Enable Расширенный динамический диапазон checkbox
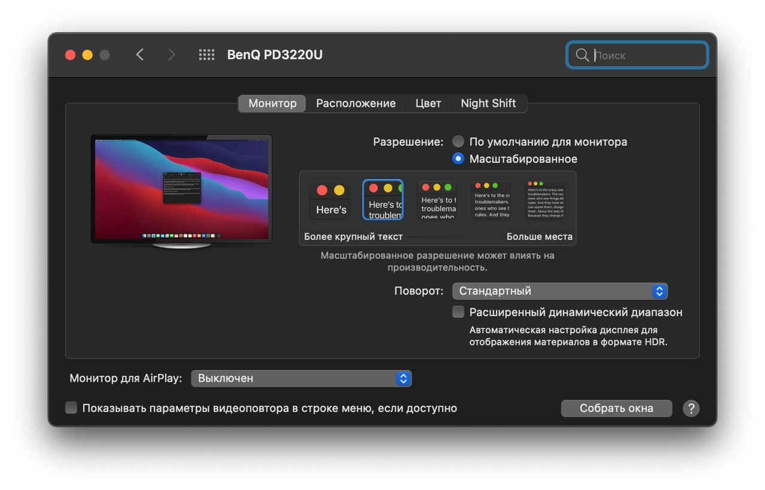 (x=458, y=312)
